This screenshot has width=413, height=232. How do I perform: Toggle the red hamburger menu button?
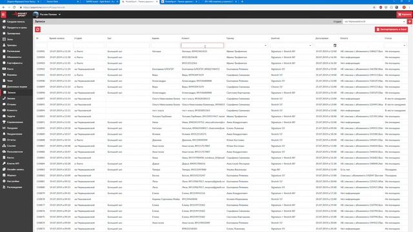pos(3,14)
